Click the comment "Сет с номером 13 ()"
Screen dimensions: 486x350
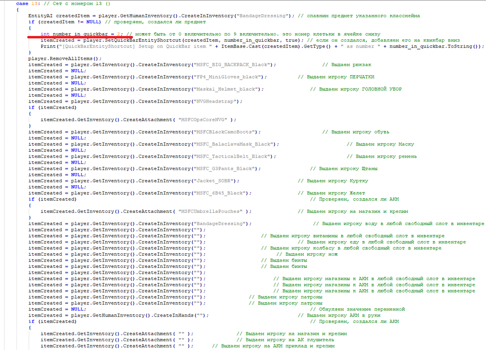(x=77, y=3)
